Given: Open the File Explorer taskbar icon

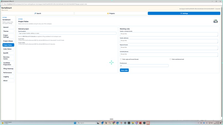Looking at the screenshot, I should click(133, 123).
